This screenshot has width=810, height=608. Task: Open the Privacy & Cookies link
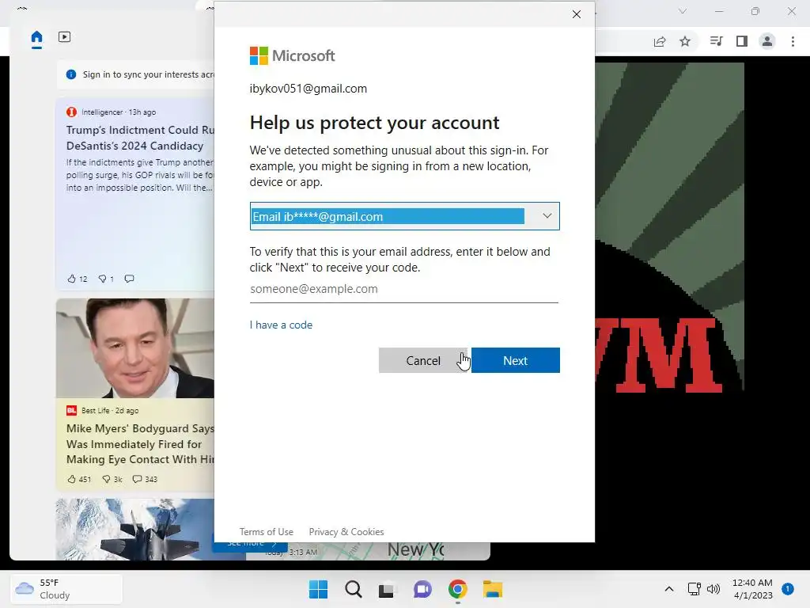tap(346, 531)
